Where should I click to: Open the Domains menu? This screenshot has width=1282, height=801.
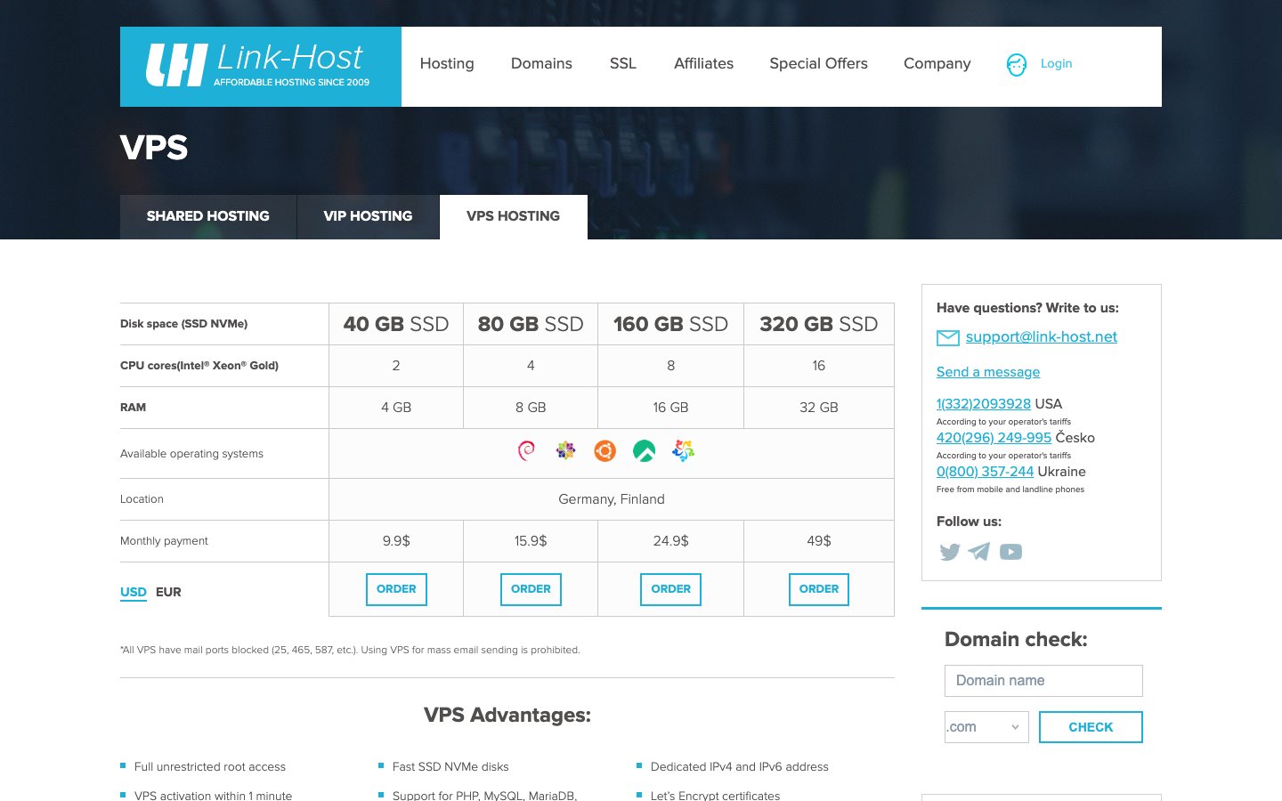tap(541, 64)
